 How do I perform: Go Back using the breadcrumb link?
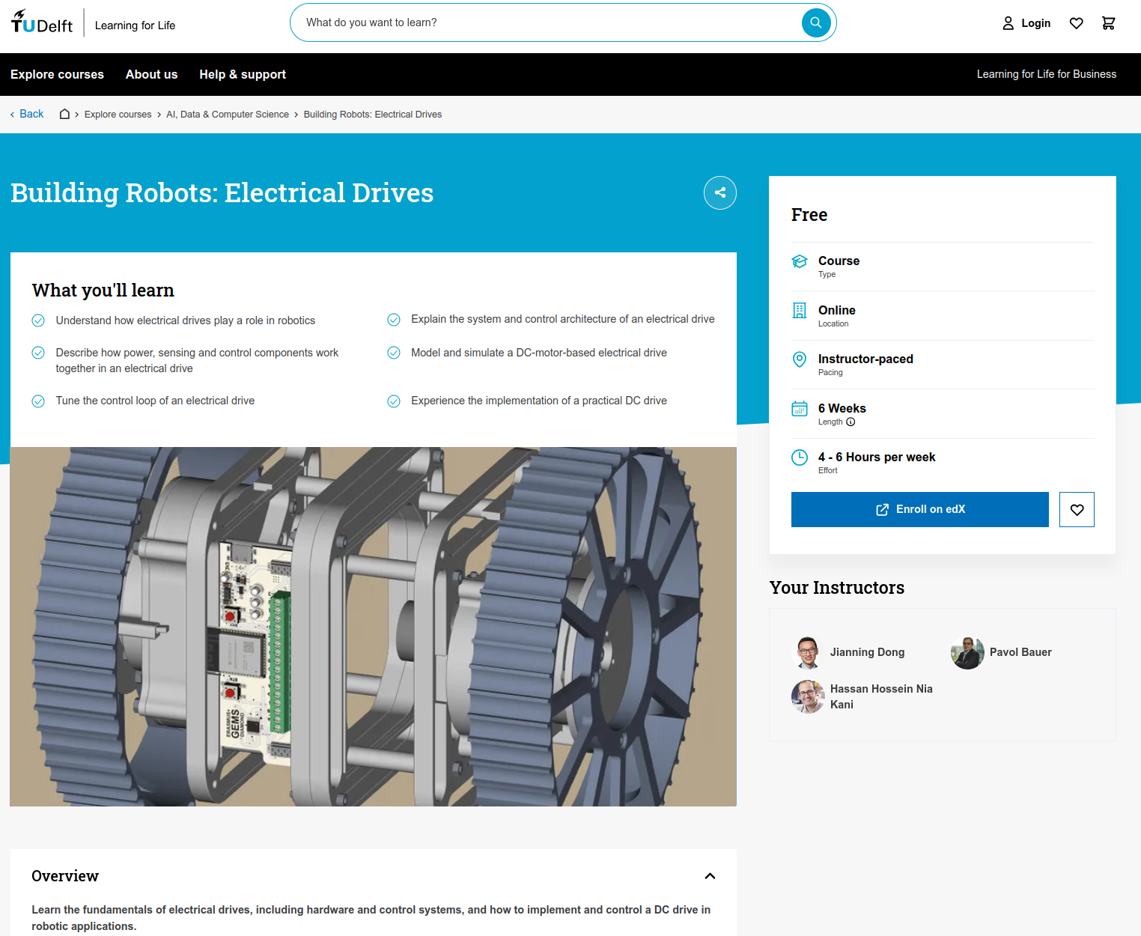(27, 114)
